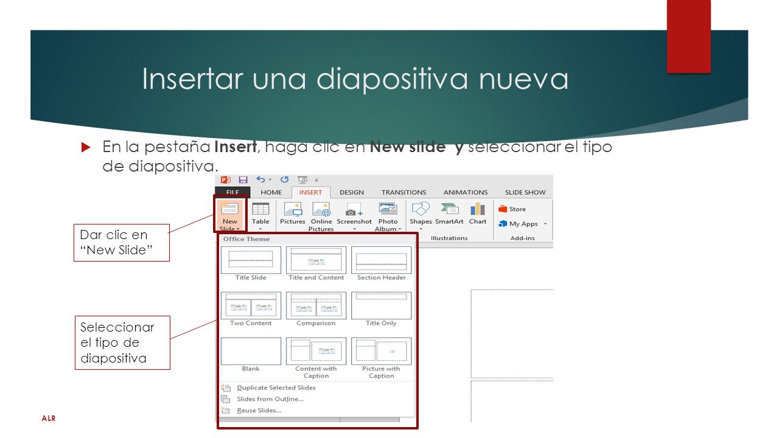Viewport: 779px width, 438px height.
Task: Click the Illustrations group label
Action: point(449,238)
